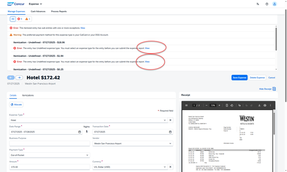The width and height of the screenshot is (287, 172).
Task: Switch to Cash Advances tab
Action: click(x=38, y=11)
